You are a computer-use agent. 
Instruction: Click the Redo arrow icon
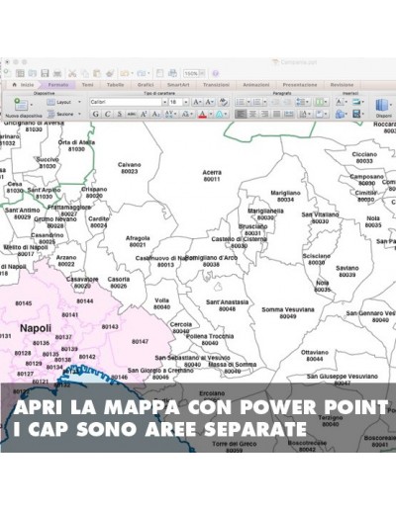click(142, 73)
